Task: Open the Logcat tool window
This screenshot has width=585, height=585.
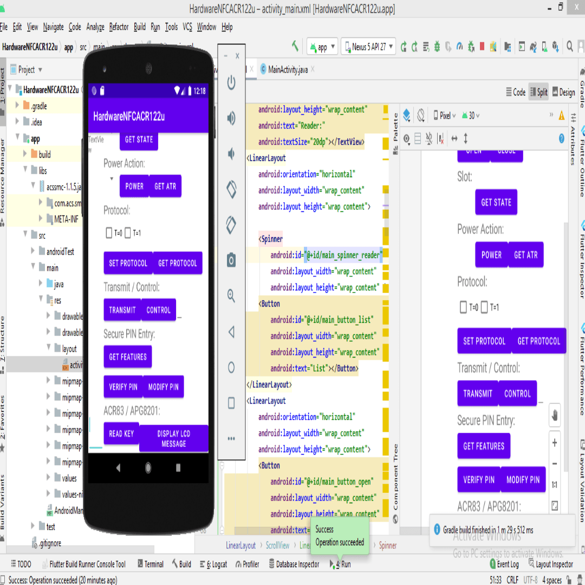Action: pyautogui.click(x=215, y=564)
